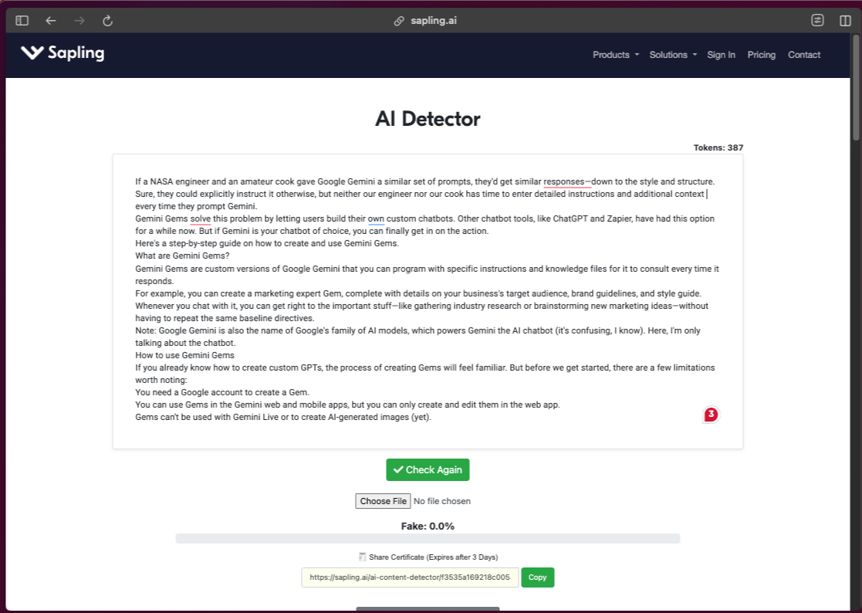Click the page settings icon near tab controls
862x613 pixels.
click(817, 20)
